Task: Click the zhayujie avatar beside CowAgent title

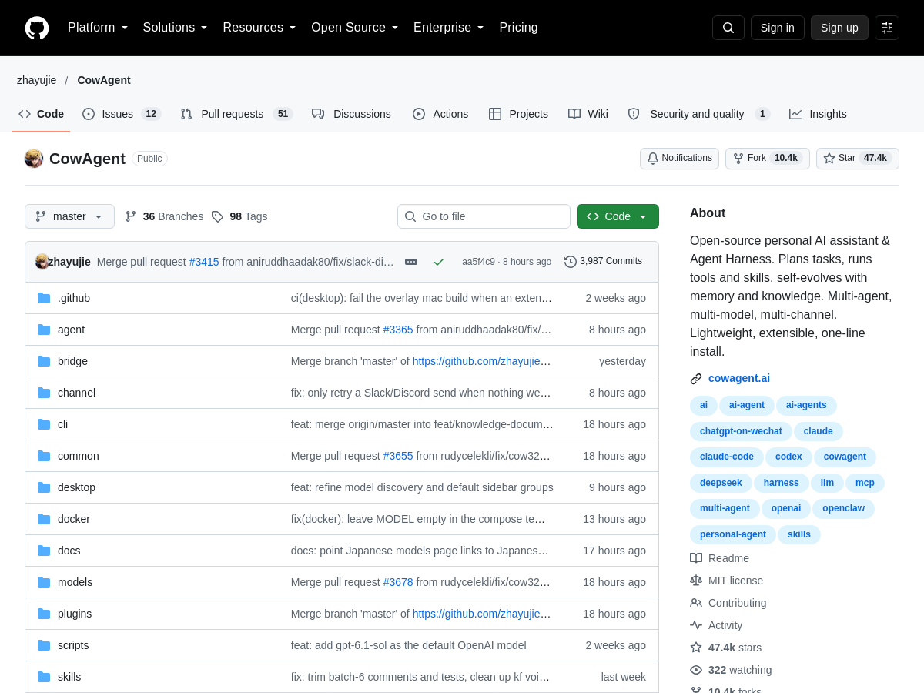Action: 34,159
